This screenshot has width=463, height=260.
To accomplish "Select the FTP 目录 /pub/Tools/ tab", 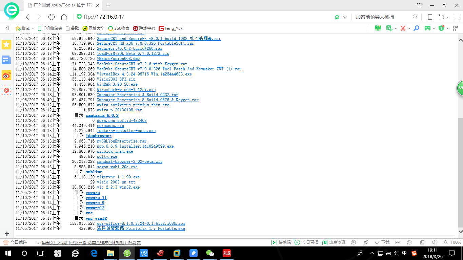I will [x=64, y=5].
